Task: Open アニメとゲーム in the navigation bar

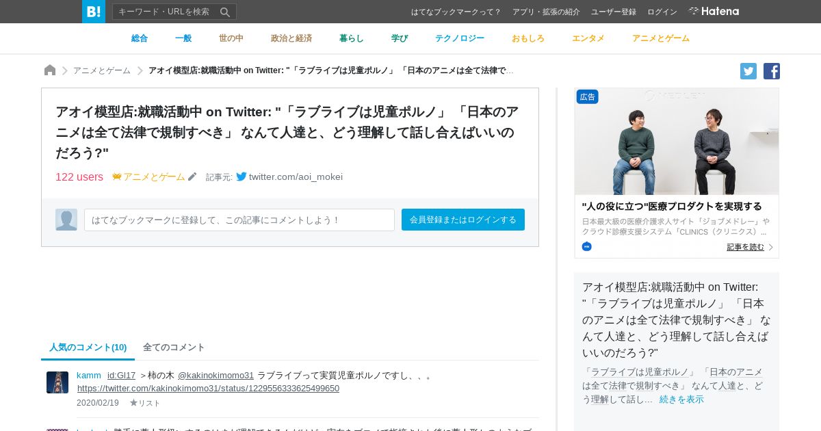Action: point(661,38)
